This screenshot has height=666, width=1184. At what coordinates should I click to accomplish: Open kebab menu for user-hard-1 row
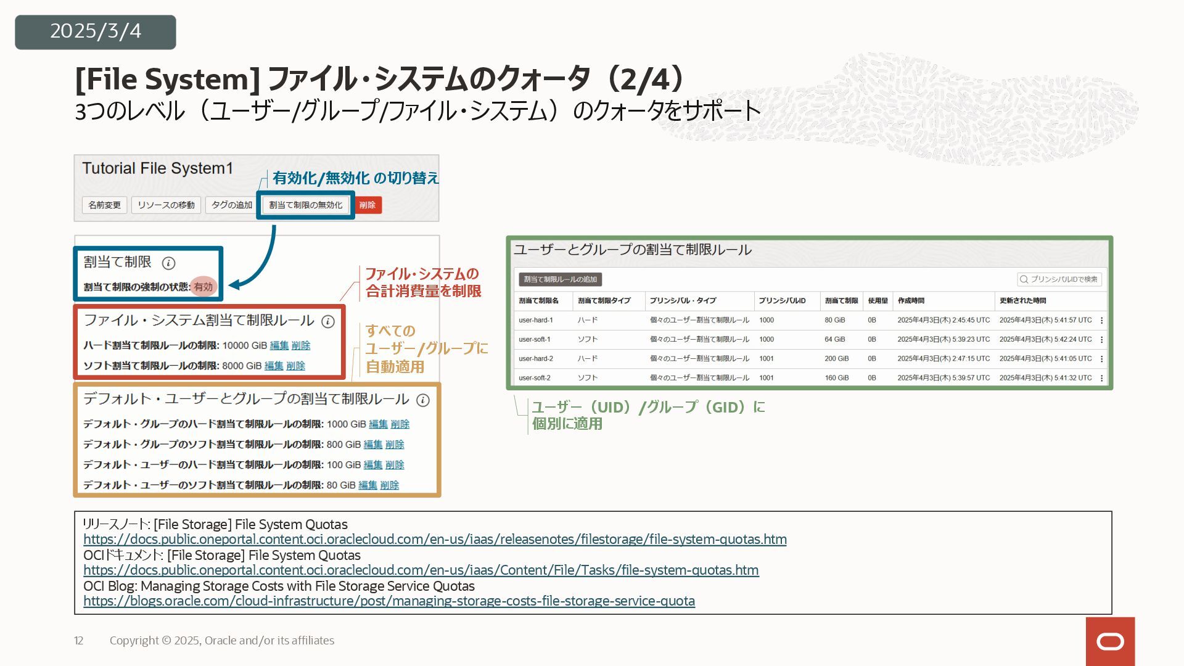pos(1101,321)
